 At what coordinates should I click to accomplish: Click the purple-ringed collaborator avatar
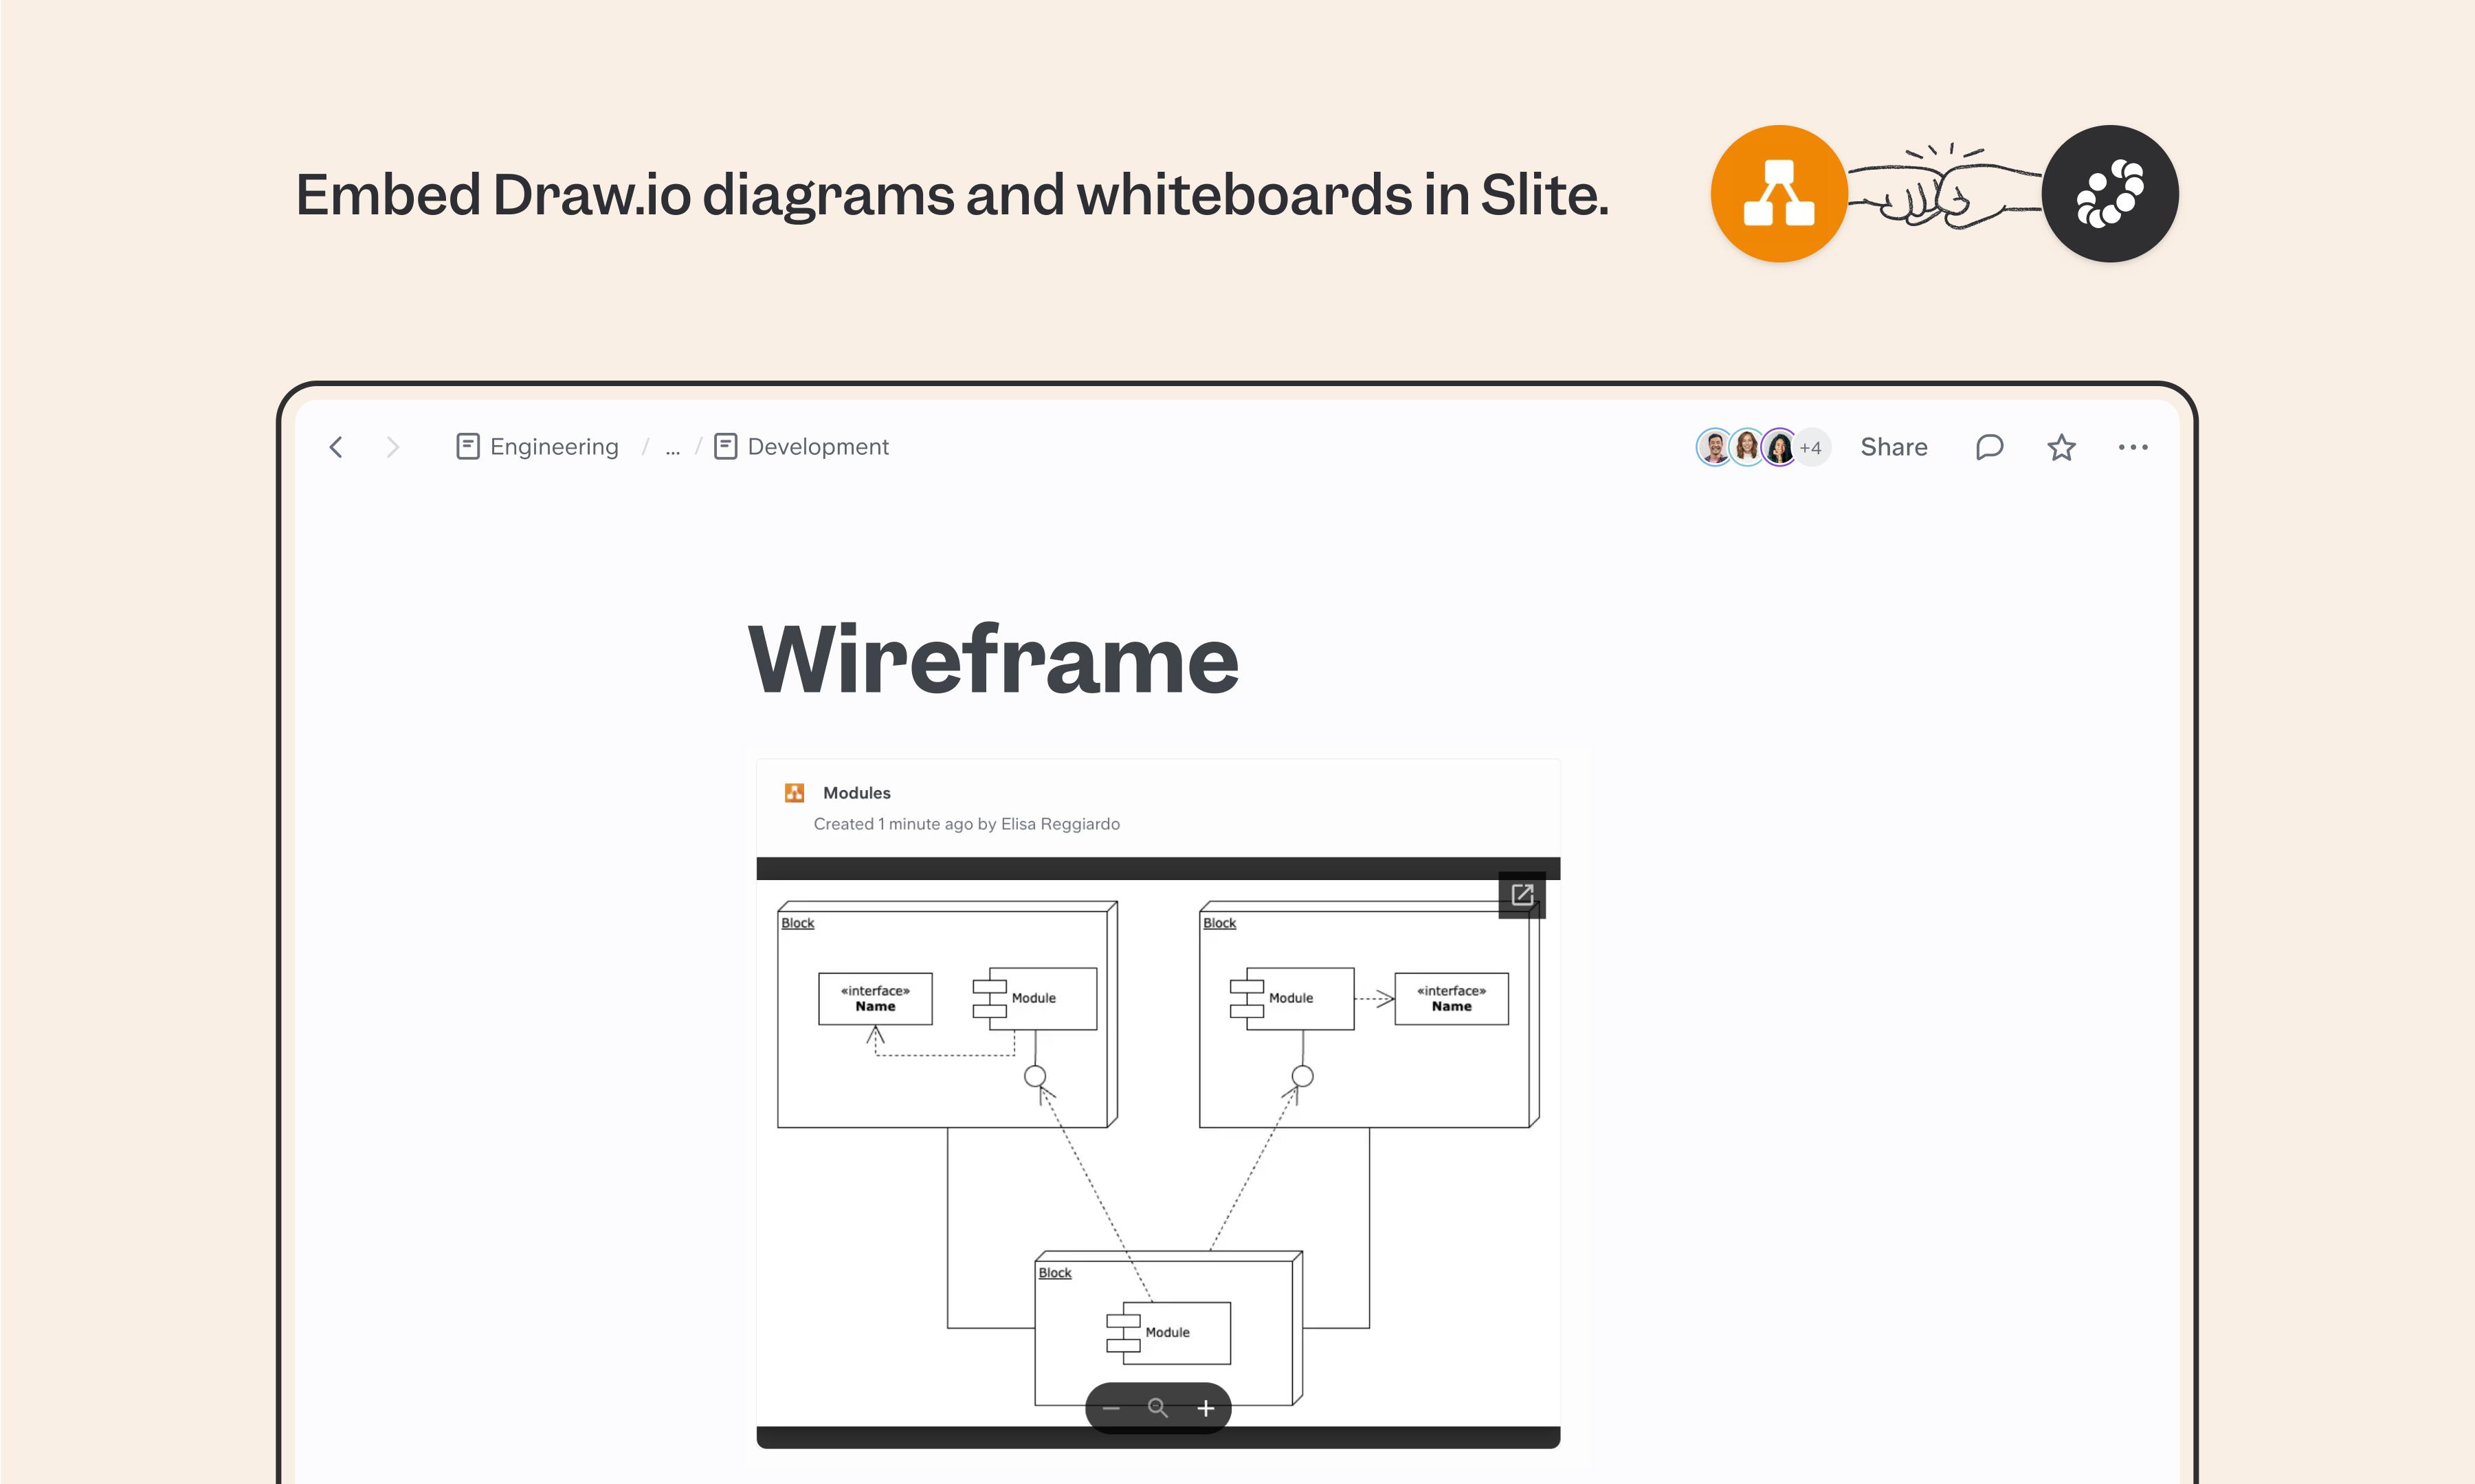[x=1779, y=447]
